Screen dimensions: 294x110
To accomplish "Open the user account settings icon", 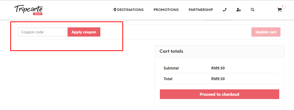I will point(238,10).
